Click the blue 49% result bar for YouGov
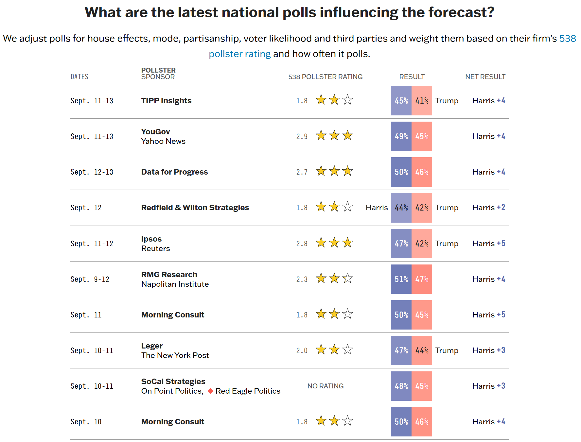581x442 pixels. (401, 136)
